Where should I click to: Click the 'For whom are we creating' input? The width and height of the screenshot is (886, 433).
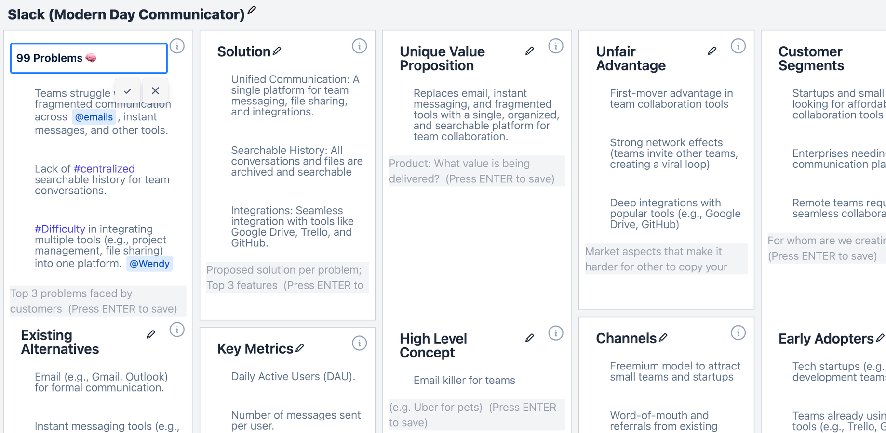click(827, 248)
